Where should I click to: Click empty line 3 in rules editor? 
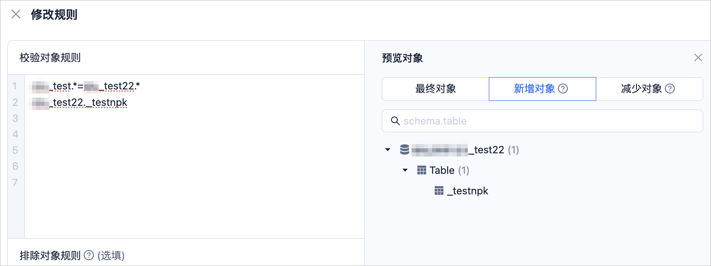point(194,118)
